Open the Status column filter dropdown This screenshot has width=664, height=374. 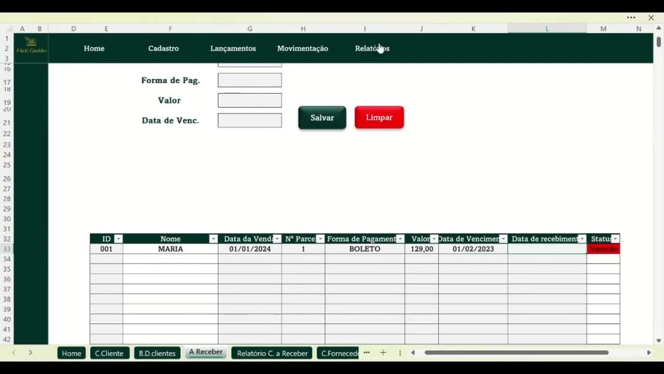pyautogui.click(x=616, y=239)
